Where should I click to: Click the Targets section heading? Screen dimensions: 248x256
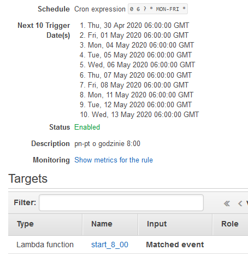(x=28, y=178)
